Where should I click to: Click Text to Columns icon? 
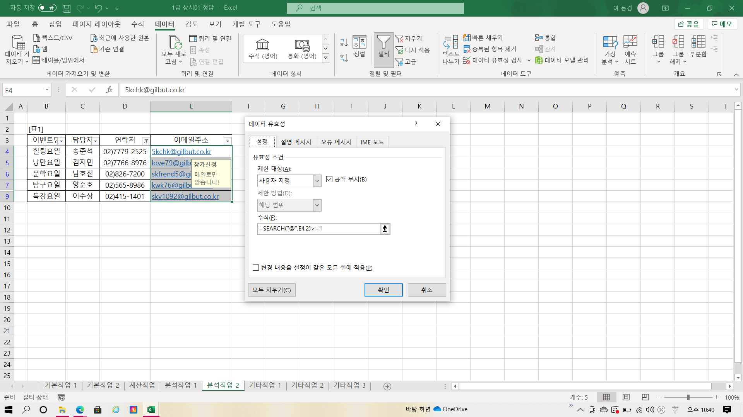tap(451, 42)
